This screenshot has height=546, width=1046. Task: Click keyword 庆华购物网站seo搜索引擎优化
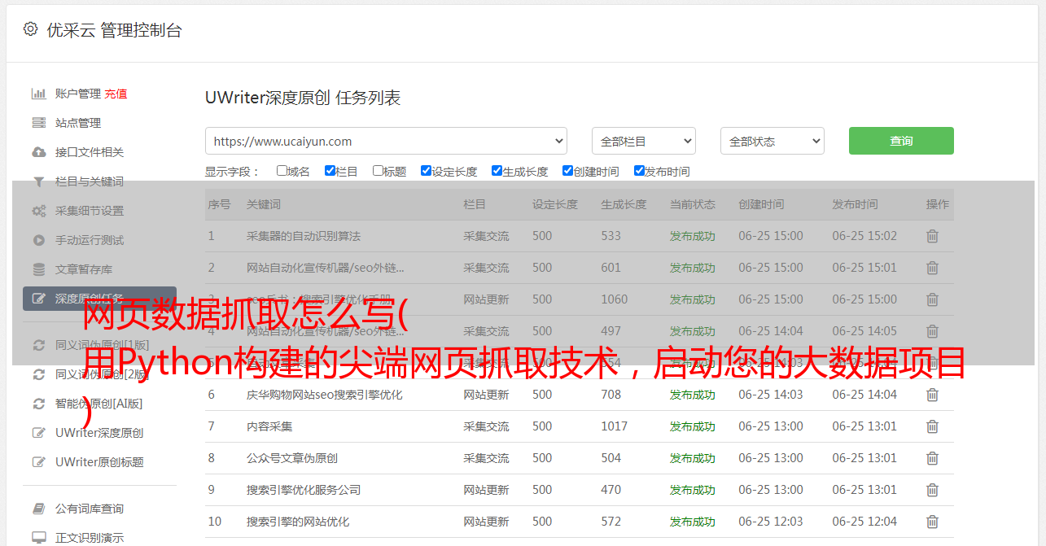pos(325,395)
